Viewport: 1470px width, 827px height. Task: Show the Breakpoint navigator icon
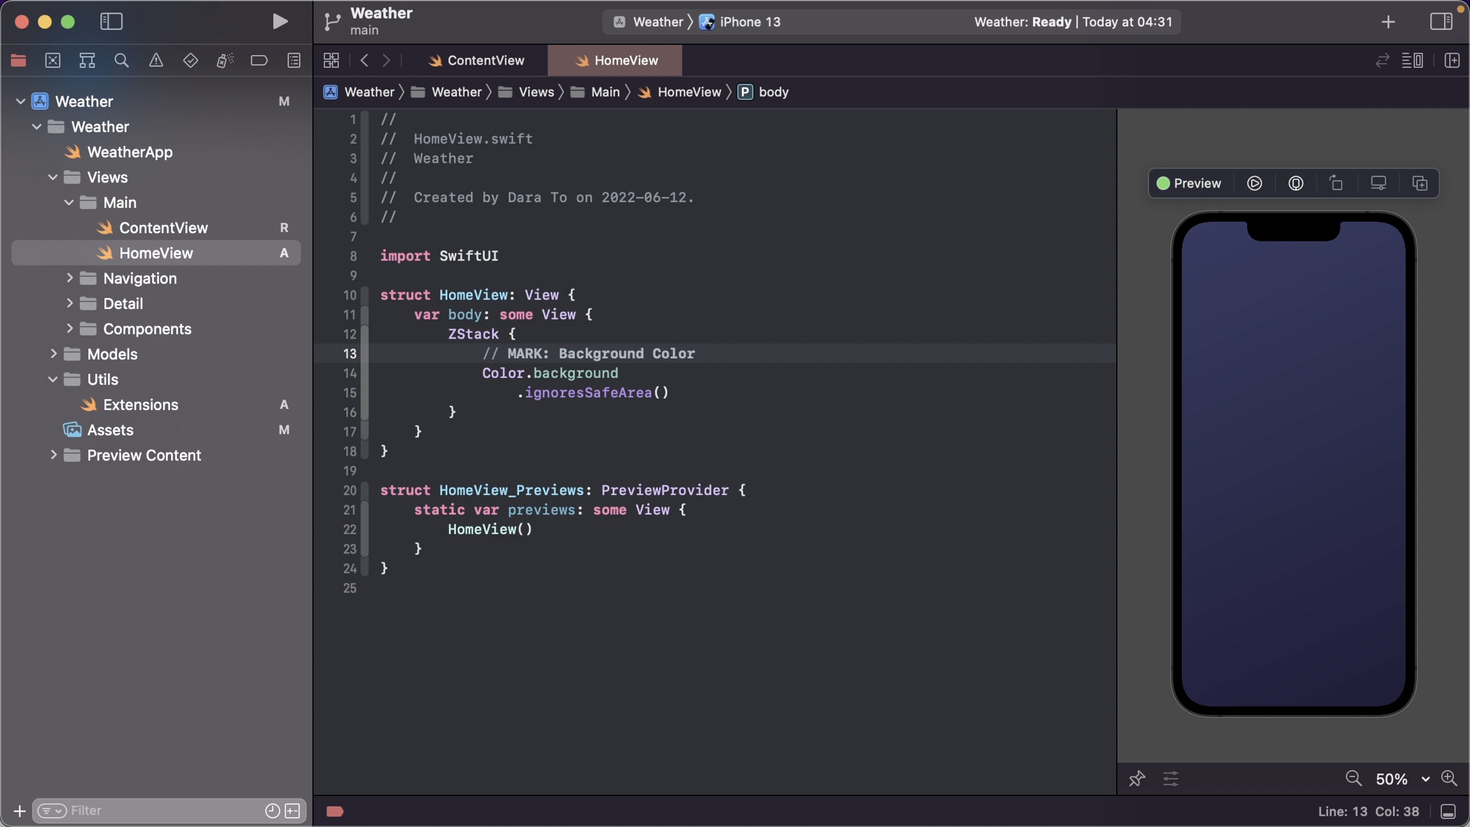click(x=259, y=60)
